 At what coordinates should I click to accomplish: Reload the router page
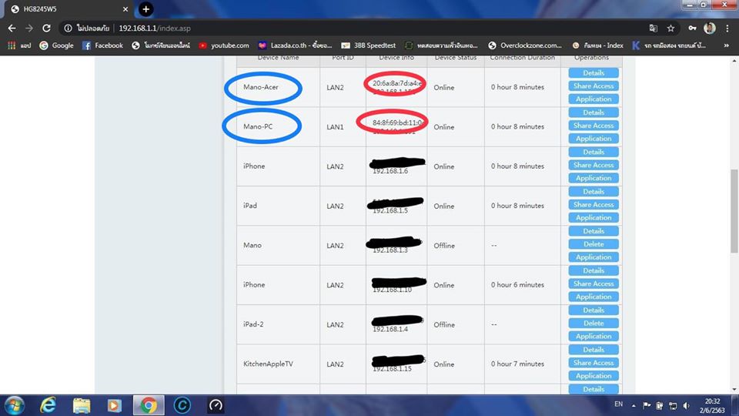pyautogui.click(x=46, y=29)
